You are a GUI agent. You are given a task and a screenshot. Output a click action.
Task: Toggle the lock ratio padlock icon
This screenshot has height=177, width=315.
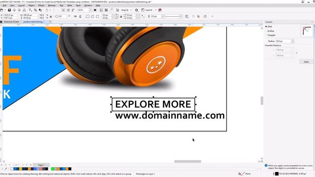point(51,16)
